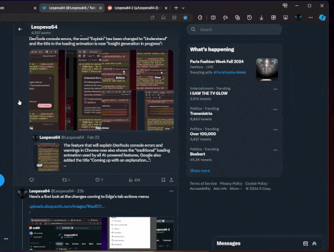Close the Leopeva64-2 Reddit tab

(x=166, y=8)
